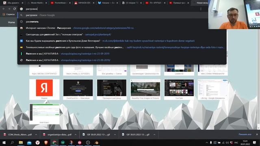Close the '70+ КРУТЫХ' tab
The image size is (260, 146).
[165, 3]
